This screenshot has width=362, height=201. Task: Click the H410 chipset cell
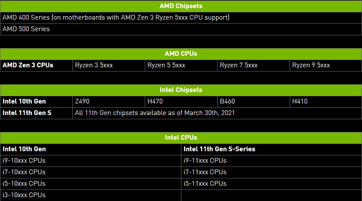(300, 101)
